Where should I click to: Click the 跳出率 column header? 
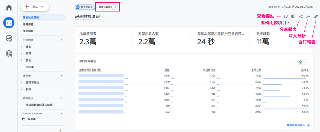pos(305,70)
